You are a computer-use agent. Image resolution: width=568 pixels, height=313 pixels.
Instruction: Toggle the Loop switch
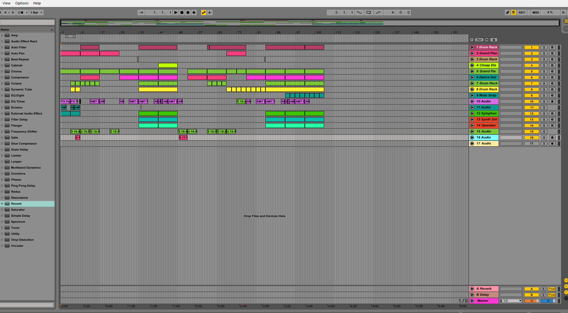369,13
